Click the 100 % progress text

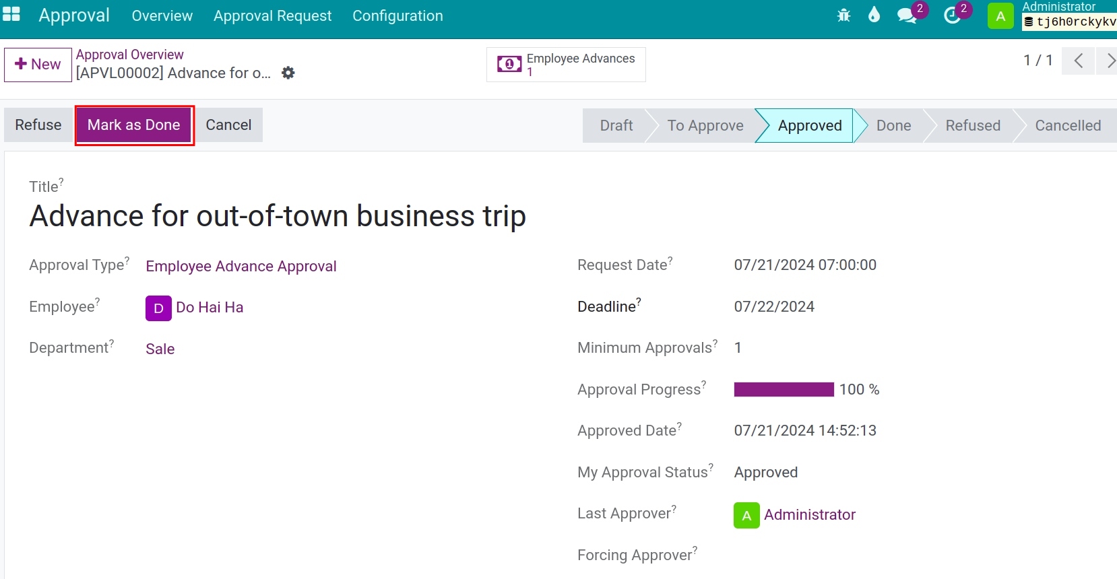point(859,390)
